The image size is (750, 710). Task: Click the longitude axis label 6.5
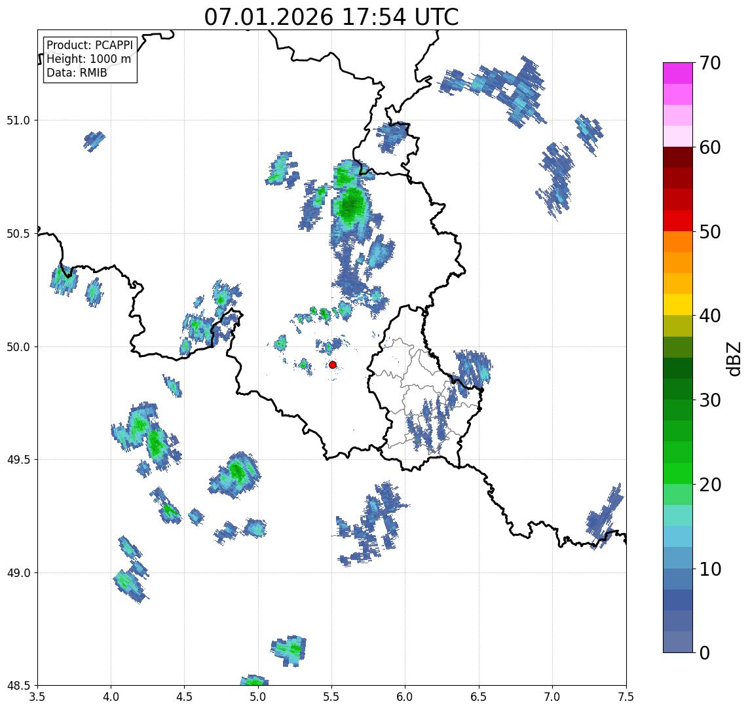pyautogui.click(x=479, y=697)
